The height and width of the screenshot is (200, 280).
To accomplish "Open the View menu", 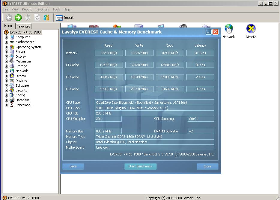I will tap(15, 9).
